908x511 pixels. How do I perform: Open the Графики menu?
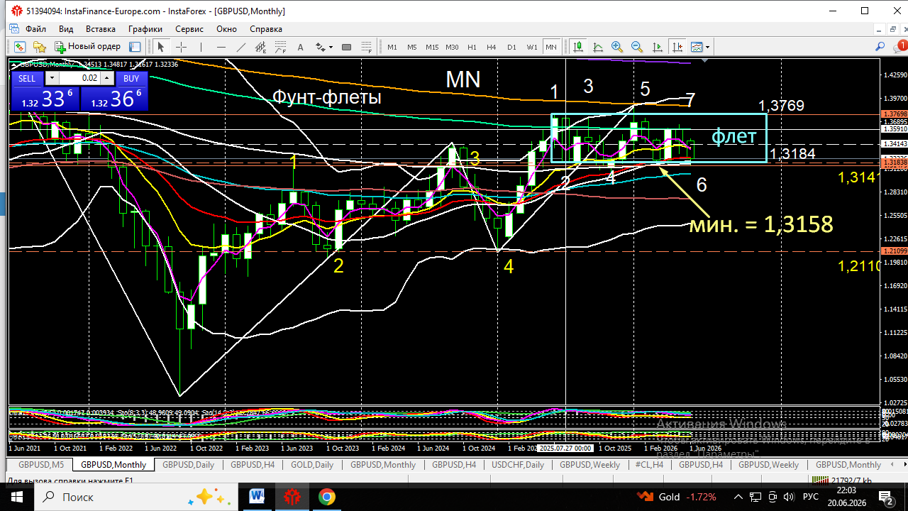click(145, 29)
